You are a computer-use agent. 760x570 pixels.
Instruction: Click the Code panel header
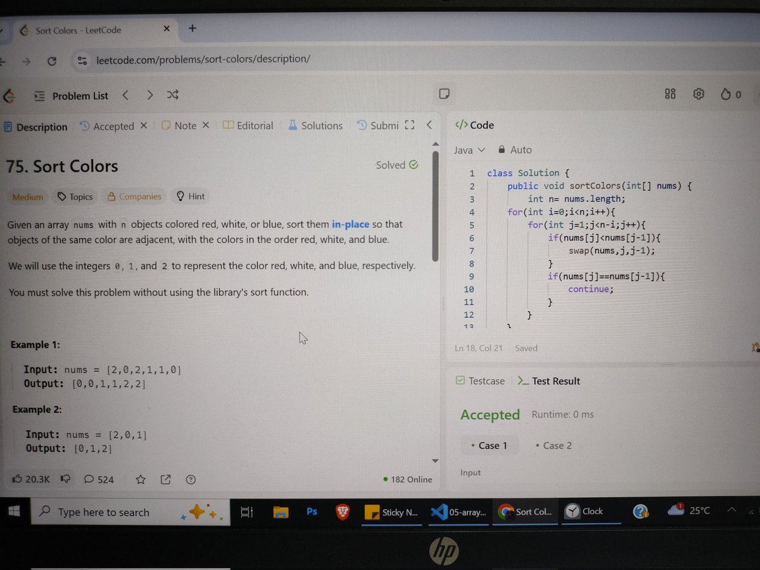tap(474, 125)
